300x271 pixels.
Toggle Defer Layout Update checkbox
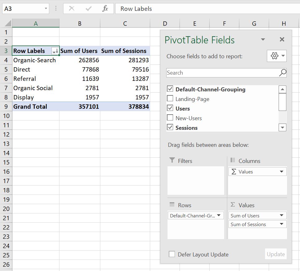172,254
